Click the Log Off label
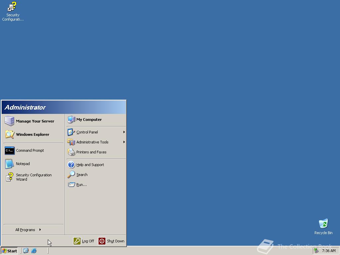The image size is (340, 255). tap(88, 241)
